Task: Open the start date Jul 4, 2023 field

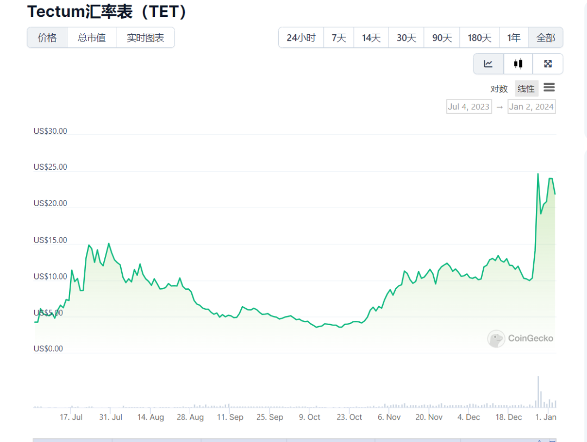Action: click(469, 107)
